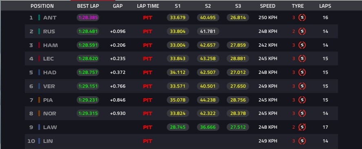Click LAW's used soft tyre icon
The height and width of the screenshot is (149, 362).
coord(302,127)
